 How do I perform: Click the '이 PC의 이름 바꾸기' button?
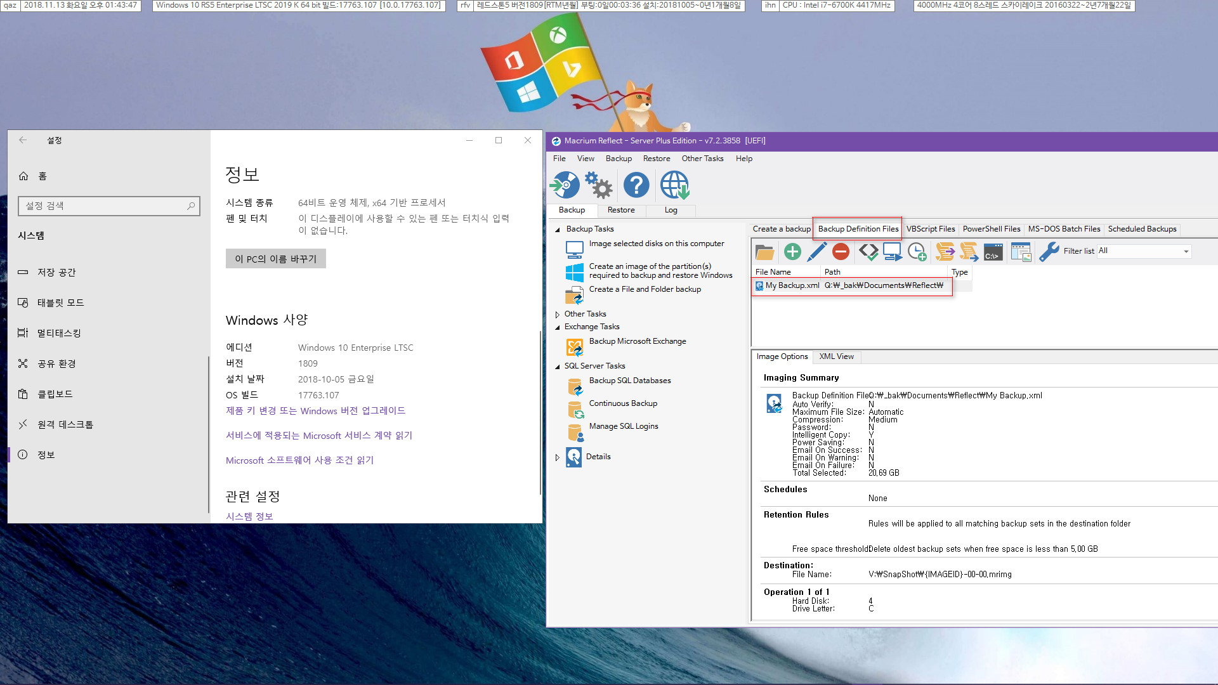[x=275, y=259]
